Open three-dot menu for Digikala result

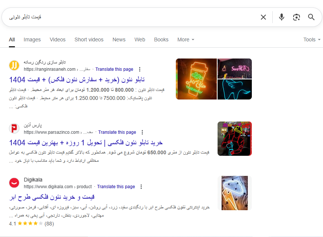click(x=141, y=187)
